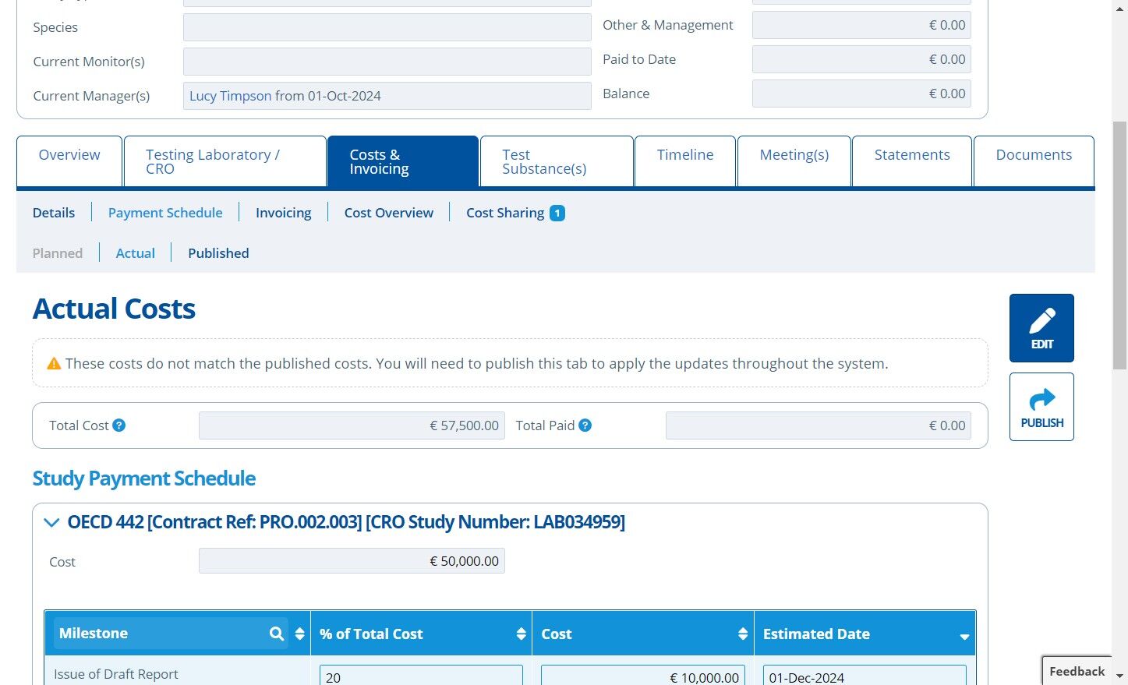Screen dimensions: 1128x685
Task: Click the Milestone column header
Action: click(178, 634)
